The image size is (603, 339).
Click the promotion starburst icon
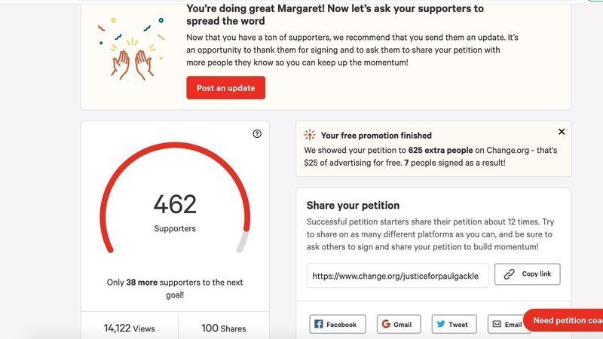click(x=310, y=136)
